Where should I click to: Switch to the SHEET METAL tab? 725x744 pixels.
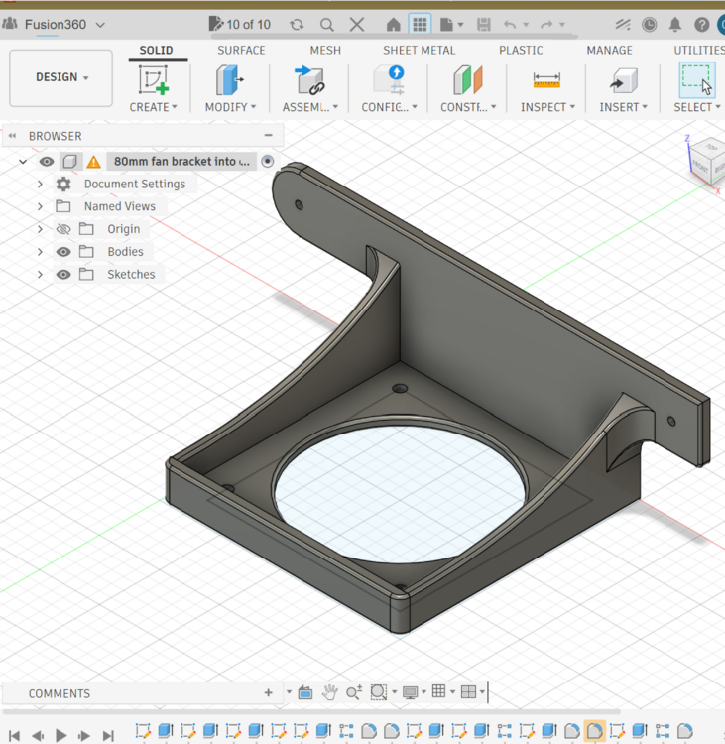click(x=419, y=51)
